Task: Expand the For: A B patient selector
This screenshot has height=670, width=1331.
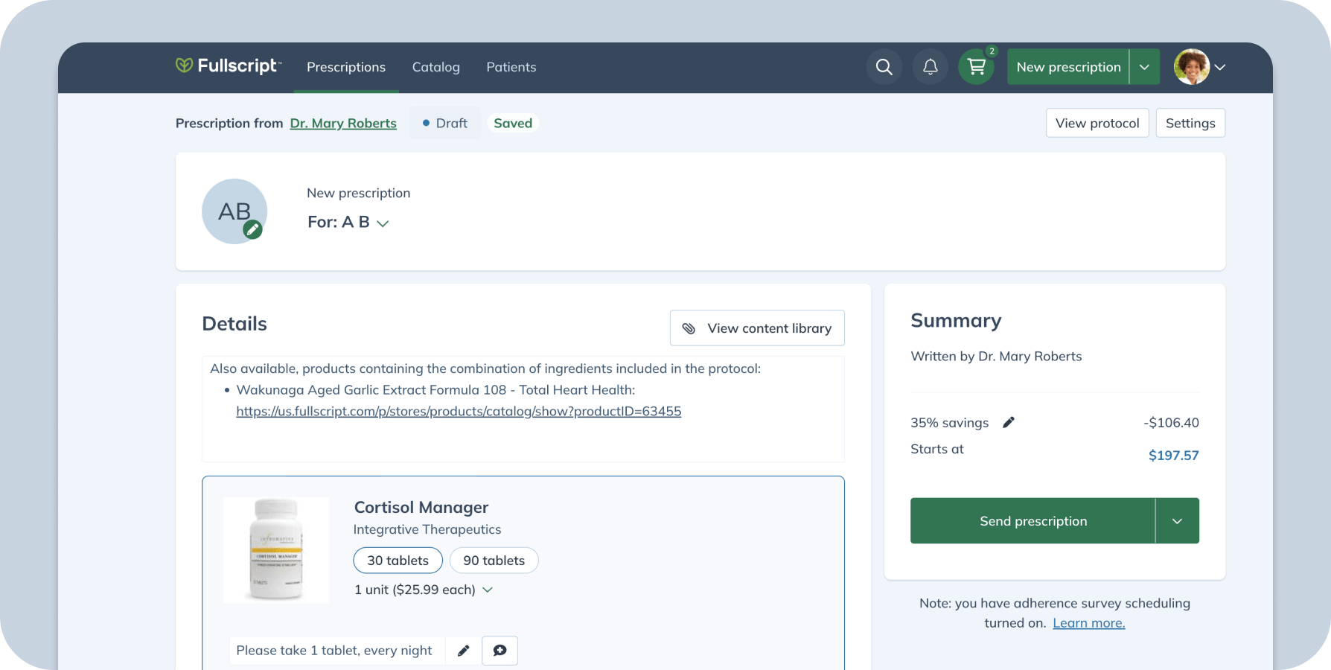Action: pos(348,222)
